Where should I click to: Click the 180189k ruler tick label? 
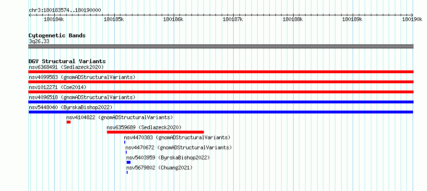click(x=352, y=19)
